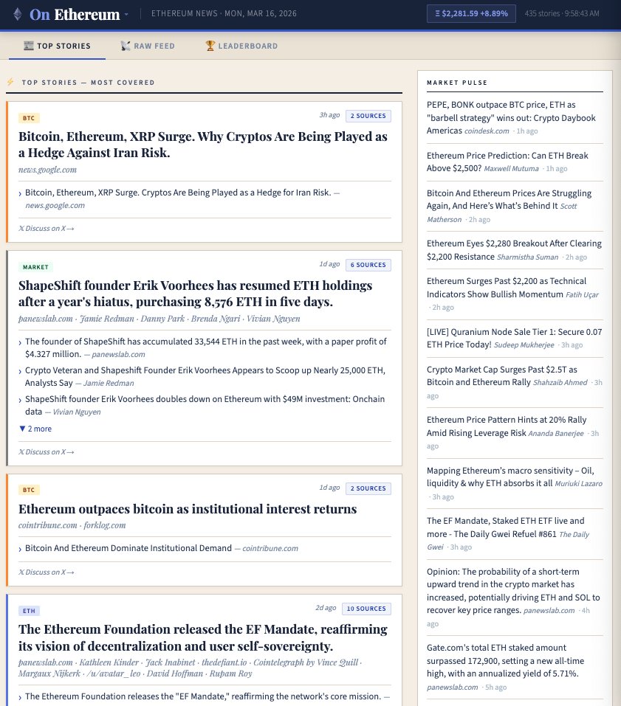Screen dimensions: 621x706
Task: Click the MARKET tag on Erik Voorhees story
Action: point(35,267)
